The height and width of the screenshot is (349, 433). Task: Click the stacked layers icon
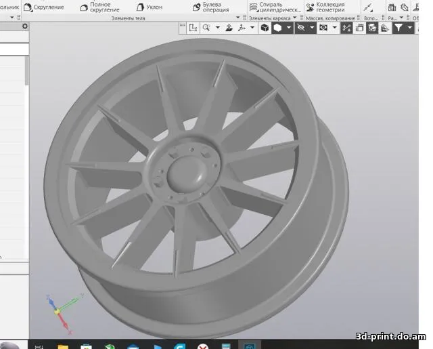385,28
